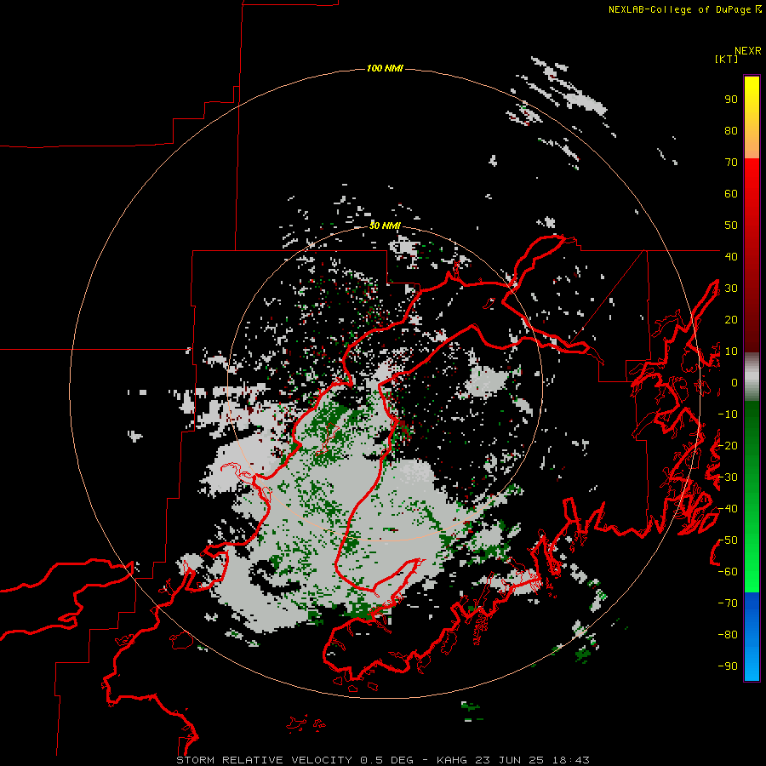
Task: Click the -70 value on velocity scale
Action: pos(728,603)
